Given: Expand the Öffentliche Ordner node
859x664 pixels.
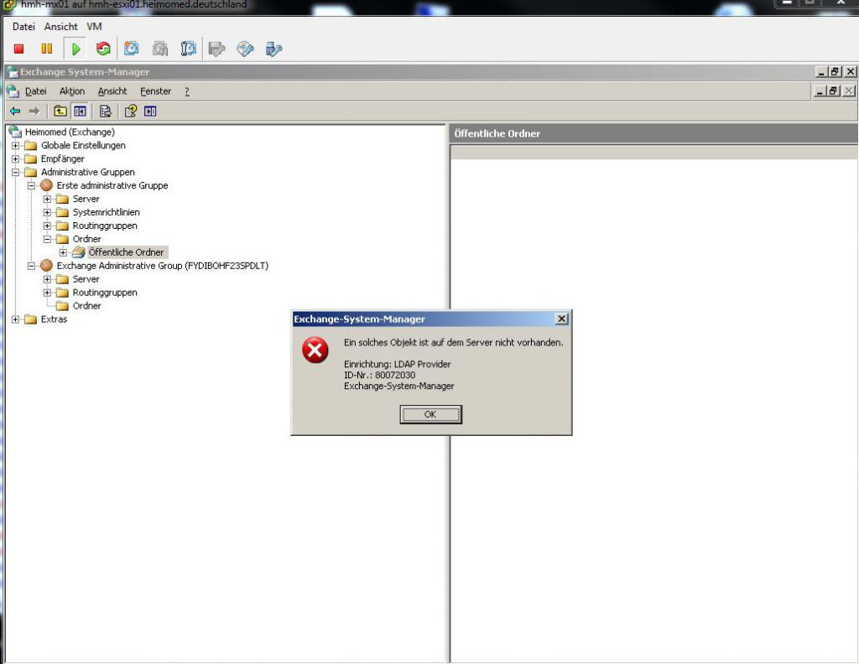Looking at the screenshot, I should pos(63,252).
